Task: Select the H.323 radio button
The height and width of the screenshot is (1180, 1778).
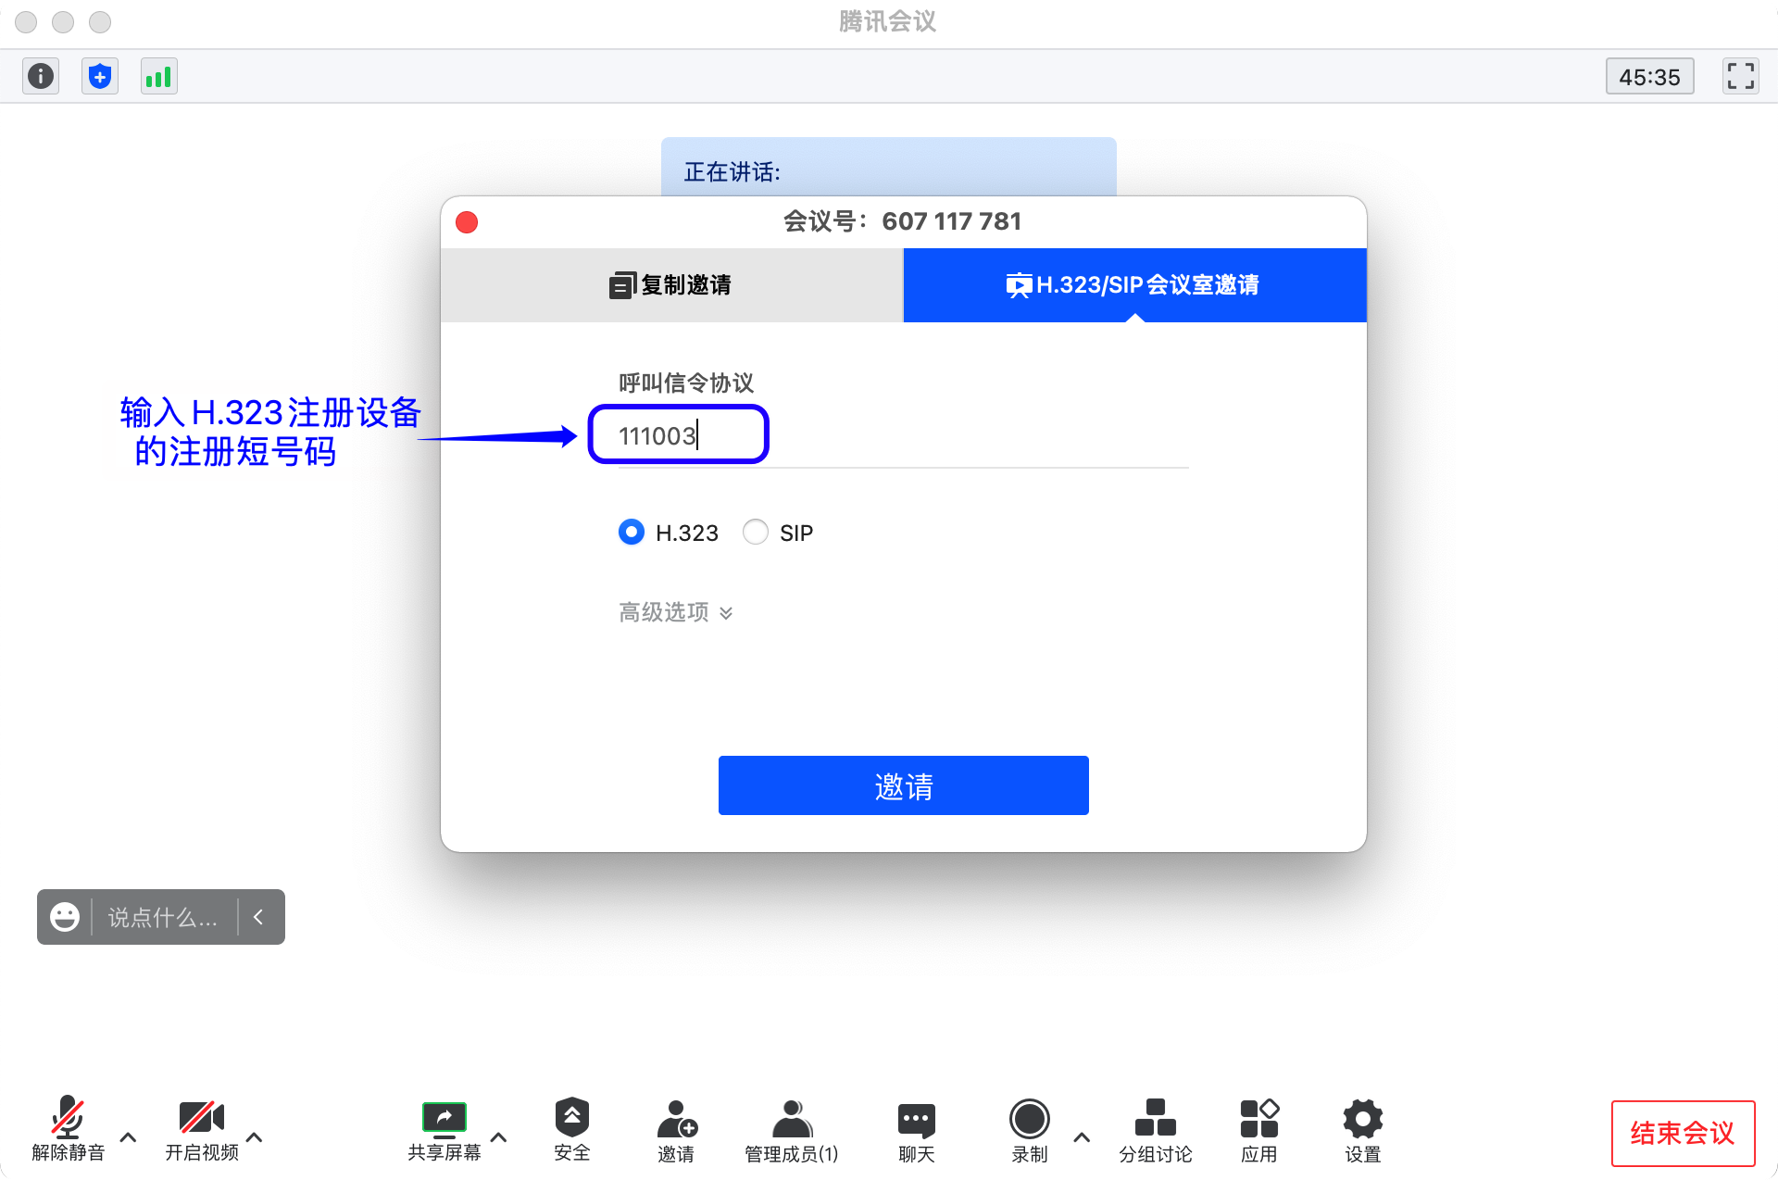Action: pyautogui.click(x=632, y=532)
